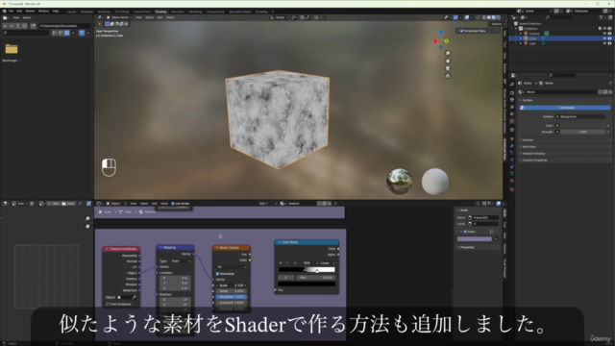This screenshot has height=346, width=615.
Task: Hide the Camera in viewport
Action: (604, 34)
